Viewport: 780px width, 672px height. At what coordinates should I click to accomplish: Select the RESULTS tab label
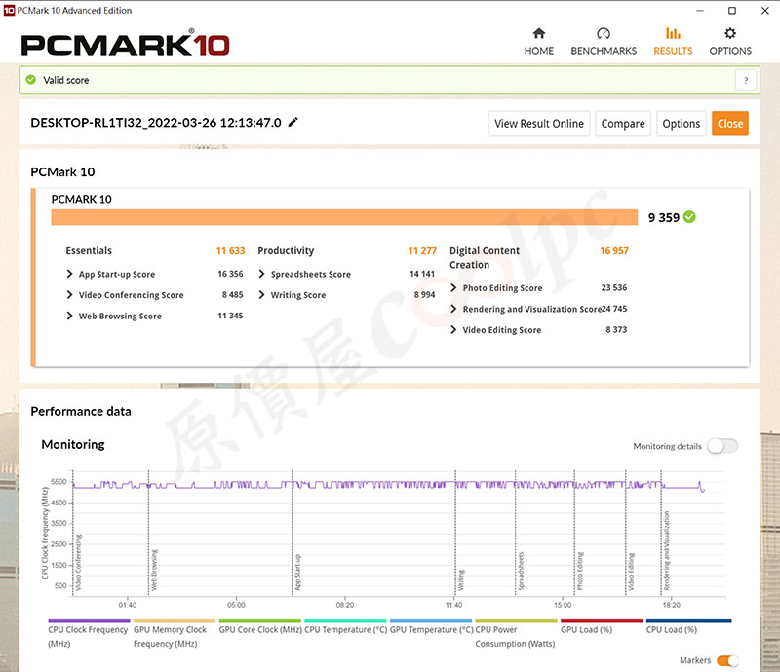(673, 51)
